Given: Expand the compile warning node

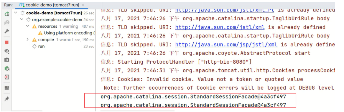Looking at the screenshot, I should (27, 40).
